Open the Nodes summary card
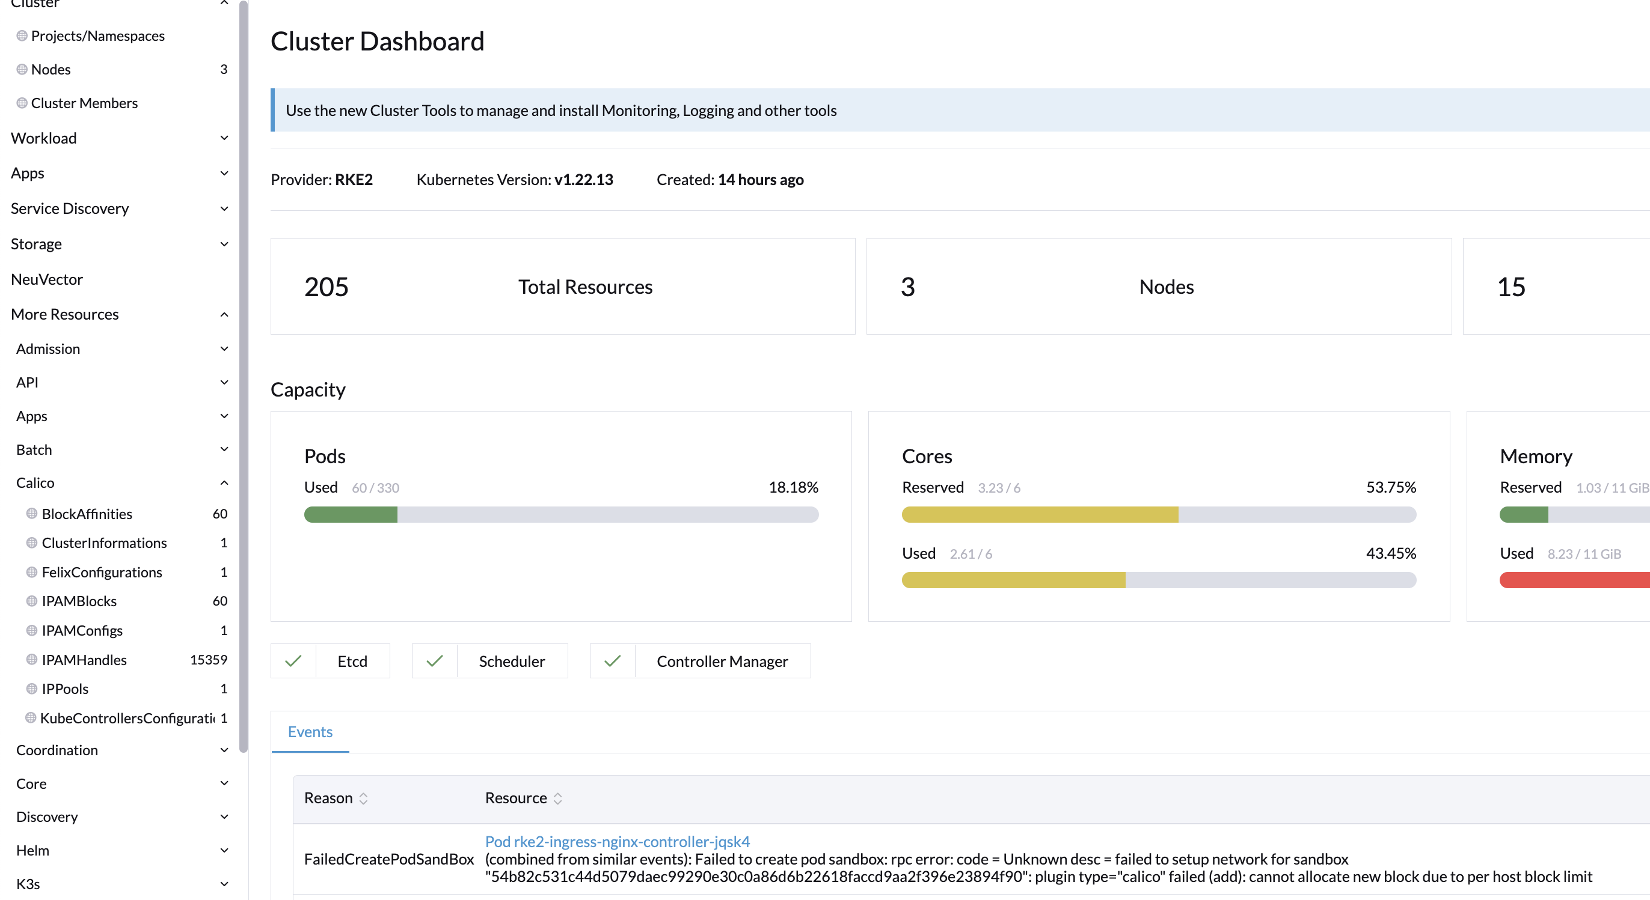This screenshot has width=1650, height=900. (x=1158, y=286)
